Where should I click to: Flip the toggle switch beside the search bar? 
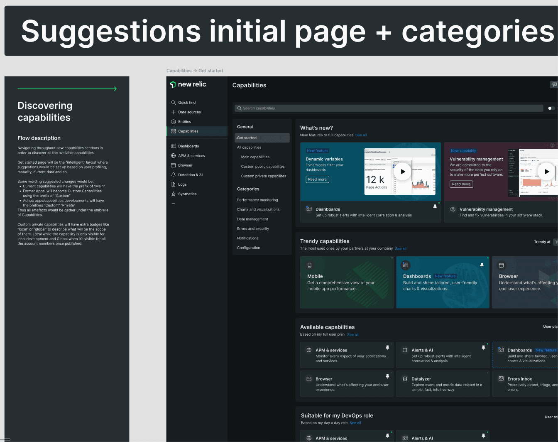point(551,108)
